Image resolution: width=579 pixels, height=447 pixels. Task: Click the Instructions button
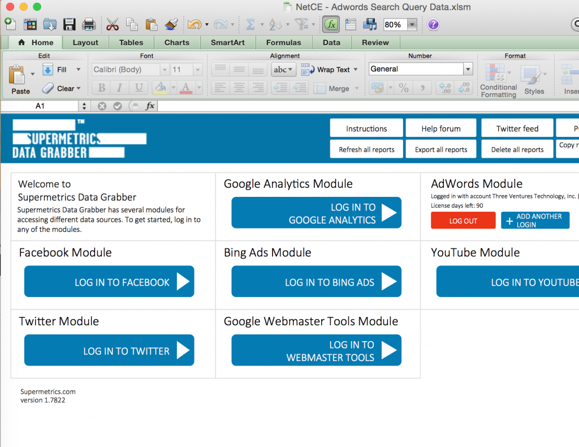pyautogui.click(x=366, y=128)
